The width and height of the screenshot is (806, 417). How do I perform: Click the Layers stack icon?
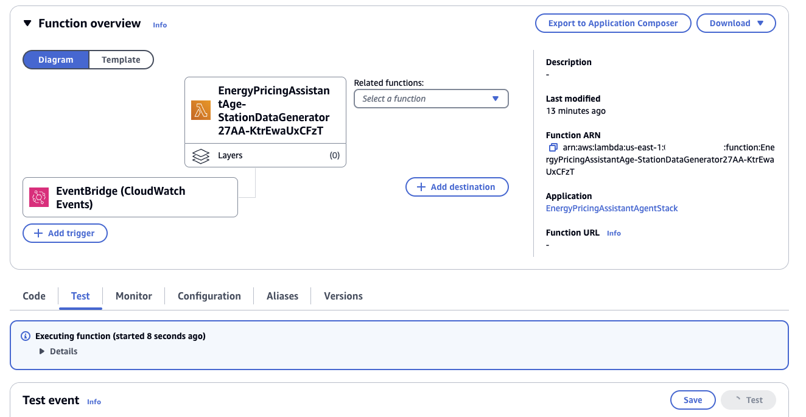pyautogui.click(x=201, y=156)
